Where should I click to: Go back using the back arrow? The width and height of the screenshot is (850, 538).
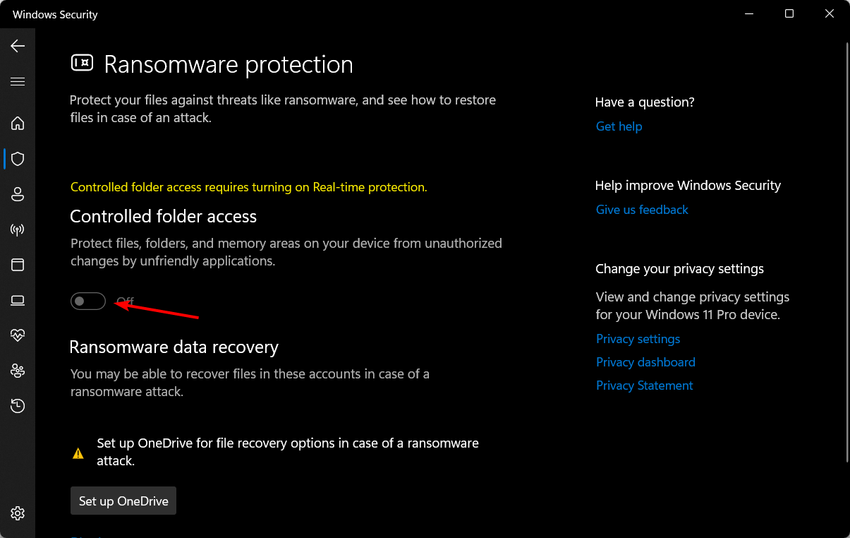pos(18,46)
